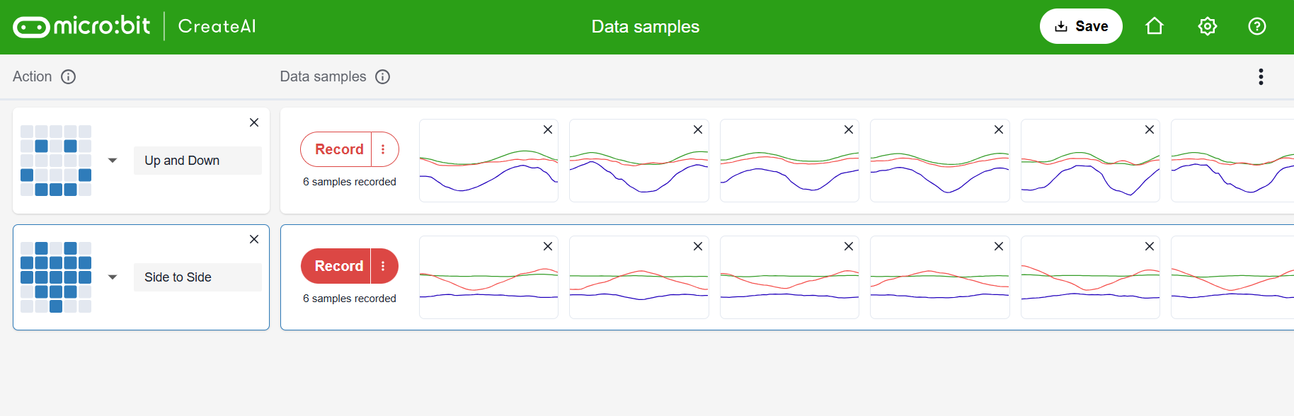Open the help question mark menu
Viewport: 1294px width, 416px height.
pos(1257,26)
